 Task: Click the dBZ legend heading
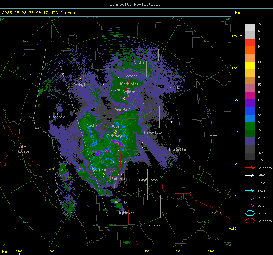tap(257, 16)
